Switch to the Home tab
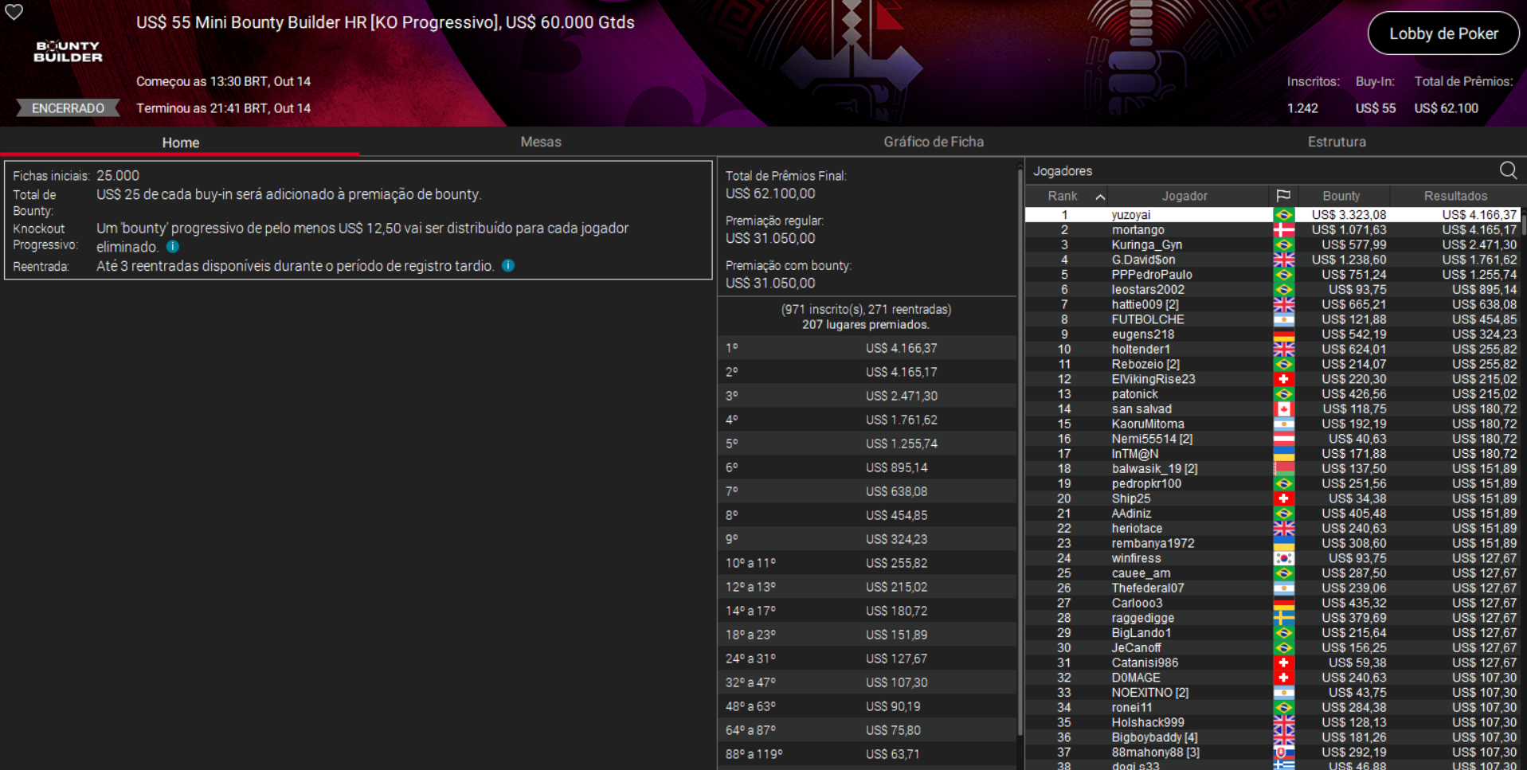1527x770 pixels. [181, 143]
